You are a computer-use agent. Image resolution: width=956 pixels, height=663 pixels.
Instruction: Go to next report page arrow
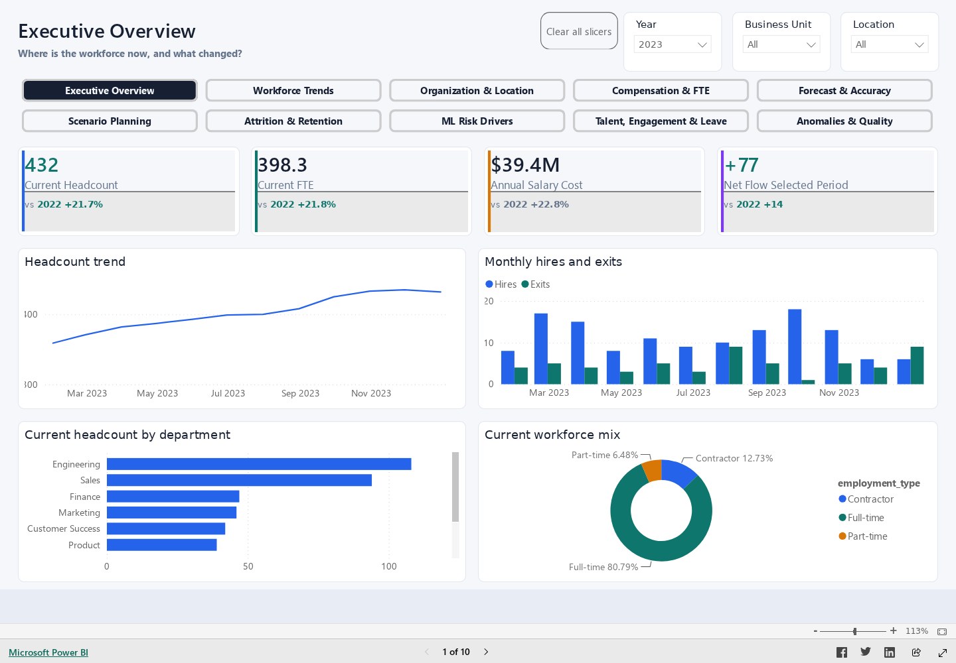[486, 652]
